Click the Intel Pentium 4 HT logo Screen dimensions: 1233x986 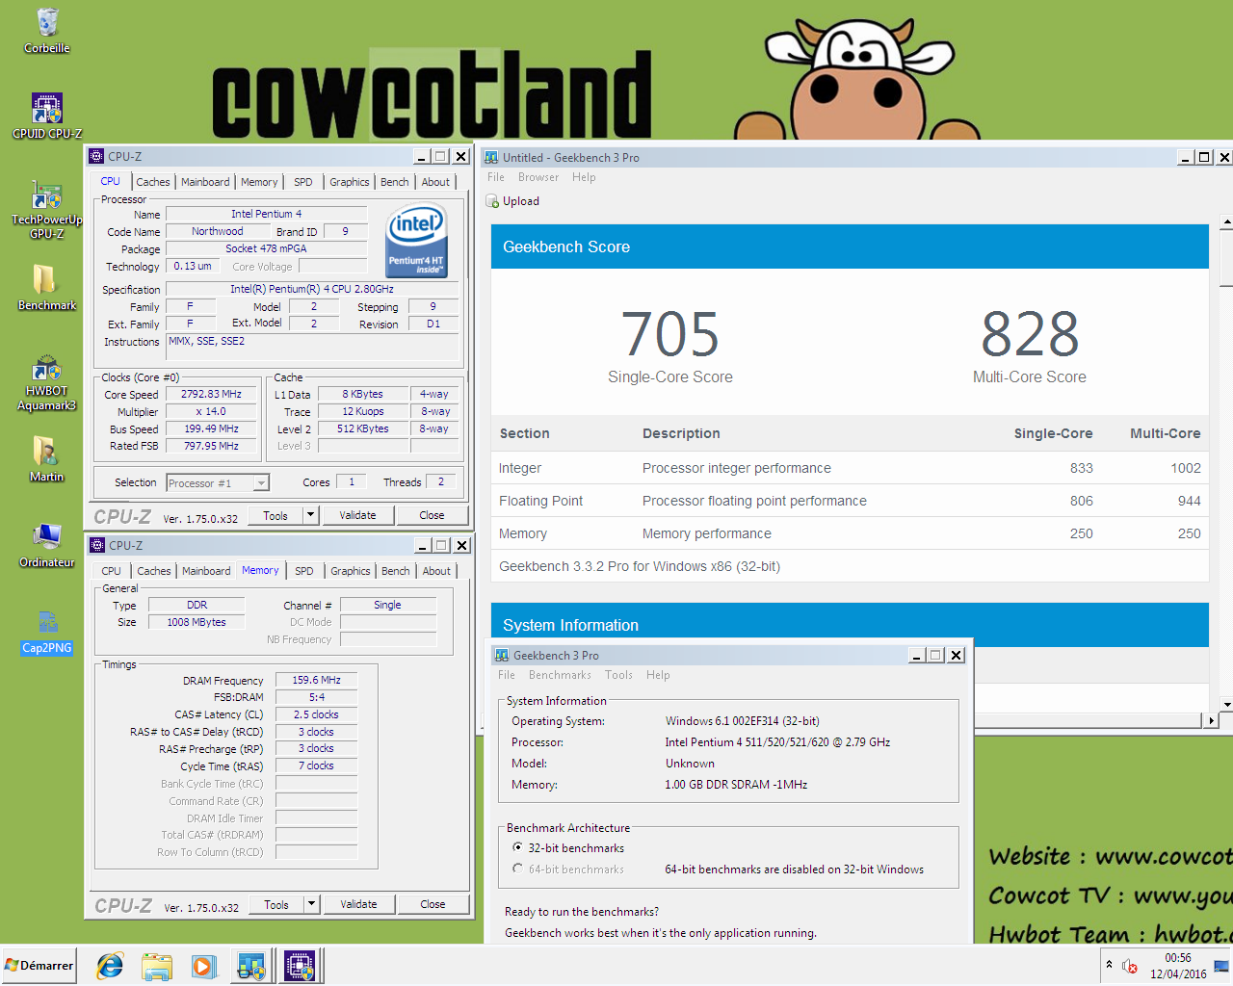click(416, 241)
